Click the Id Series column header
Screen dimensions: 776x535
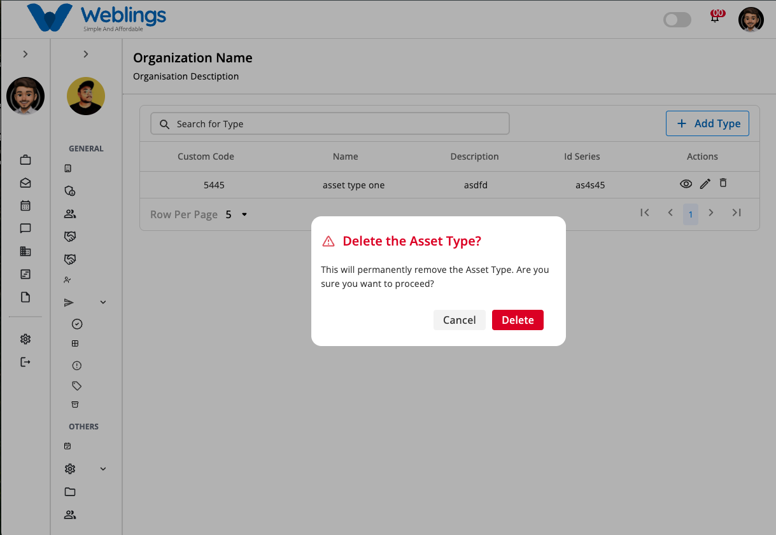pyautogui.click(x=582, y=156)
